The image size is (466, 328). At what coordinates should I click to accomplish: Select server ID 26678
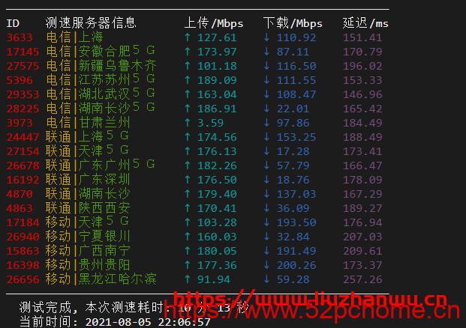23,165
